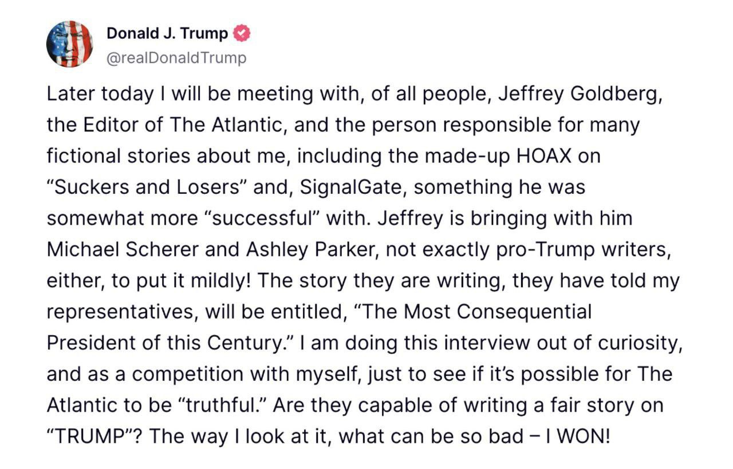Viewport: 733px width, 469px height.
Task: Click the quoted word "TRUMP" in the last line
Action: 93,436
